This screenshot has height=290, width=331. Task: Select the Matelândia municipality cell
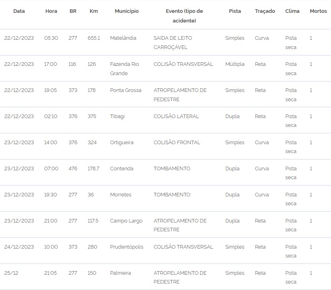point(123,38)
